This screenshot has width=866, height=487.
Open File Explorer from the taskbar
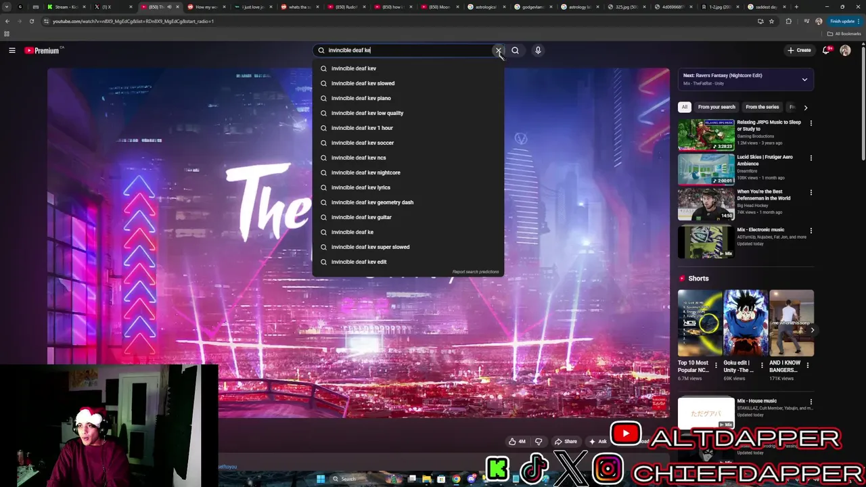(426, 479)
